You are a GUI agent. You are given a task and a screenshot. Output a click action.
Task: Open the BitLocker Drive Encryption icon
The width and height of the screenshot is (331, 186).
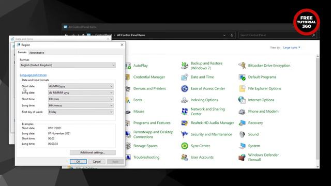(x=242, y=66)
